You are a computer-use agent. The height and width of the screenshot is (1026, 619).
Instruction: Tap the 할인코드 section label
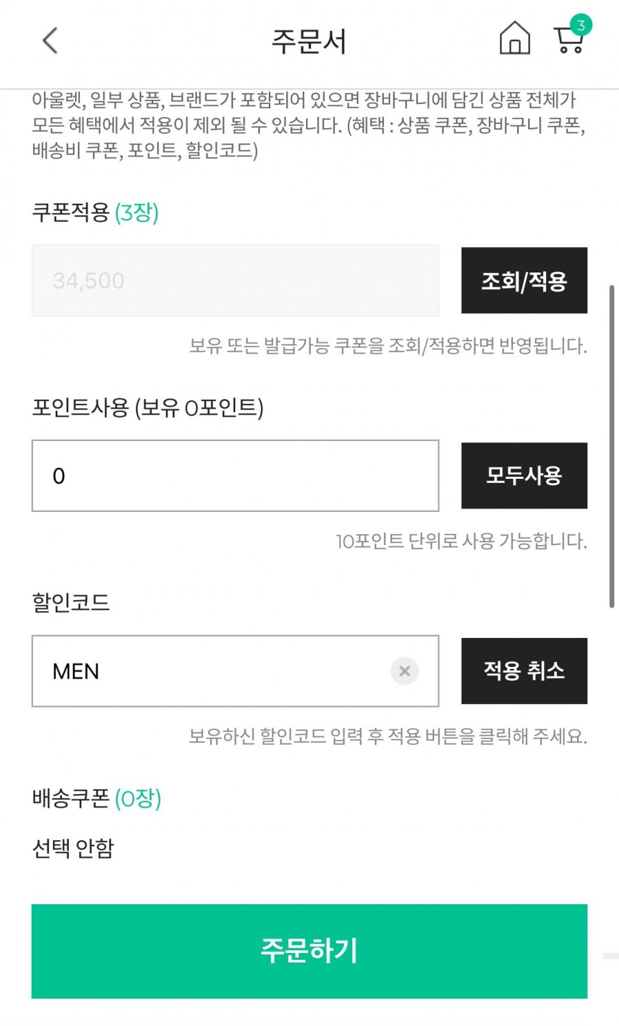pos(71,603)
